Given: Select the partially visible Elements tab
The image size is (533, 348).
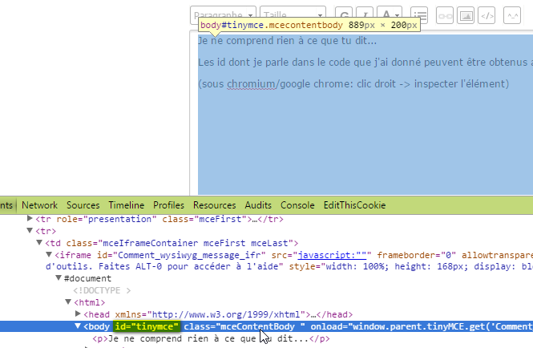Looking at the screenshot, I should [x=6, y=205].
